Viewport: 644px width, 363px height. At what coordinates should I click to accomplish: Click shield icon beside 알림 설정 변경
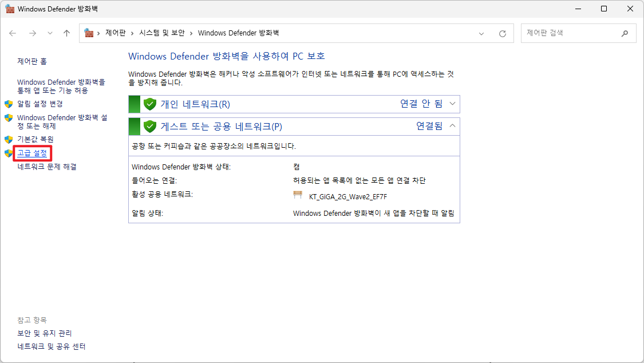tap(9, 104)
